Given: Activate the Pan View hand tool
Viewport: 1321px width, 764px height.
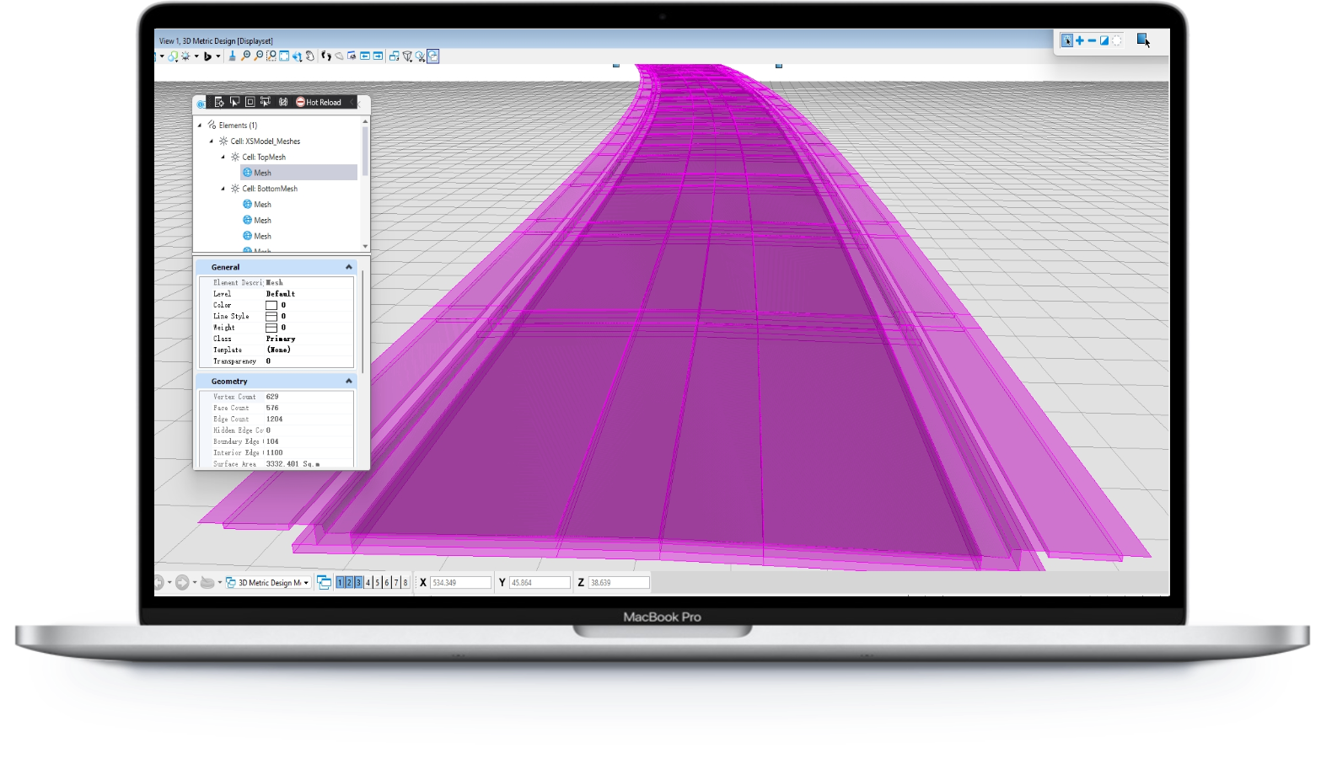Looking at the screenshot, I should click(x=310, y=56).
